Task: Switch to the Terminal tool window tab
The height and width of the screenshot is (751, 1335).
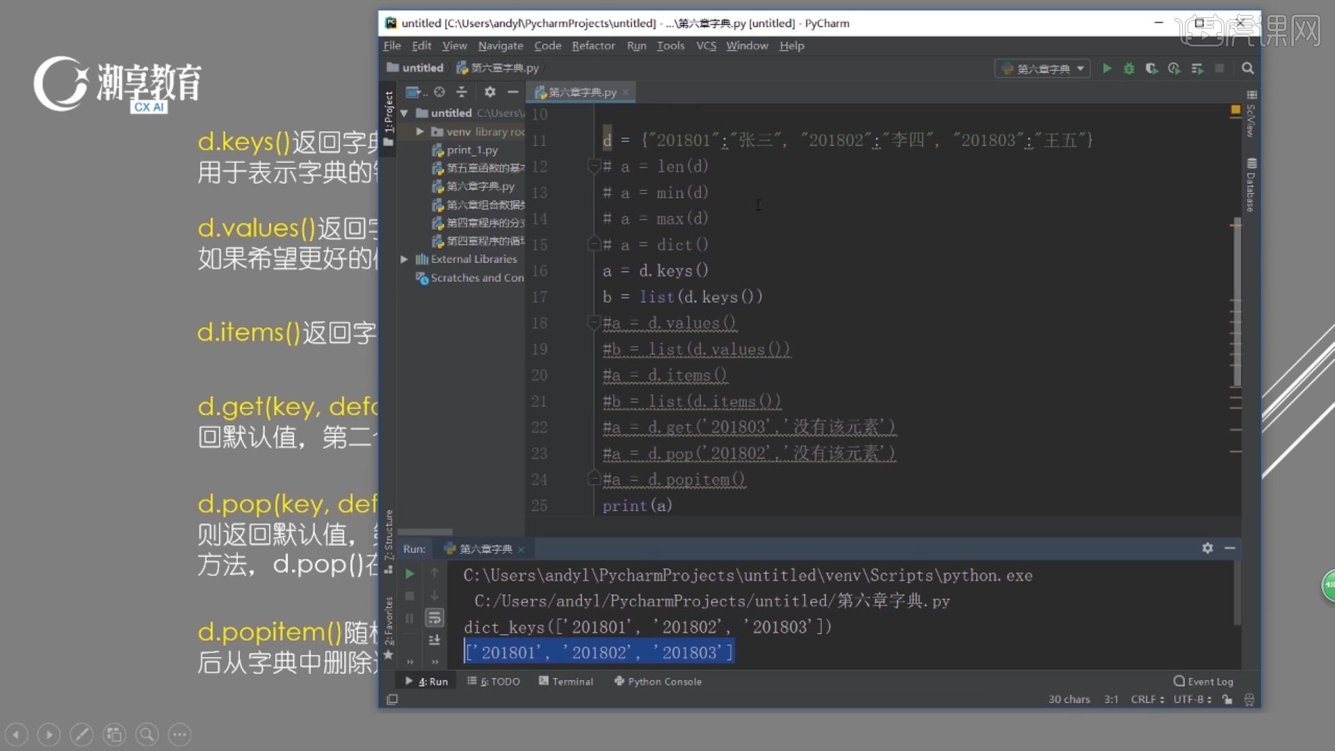Action: tap(566, 681)
